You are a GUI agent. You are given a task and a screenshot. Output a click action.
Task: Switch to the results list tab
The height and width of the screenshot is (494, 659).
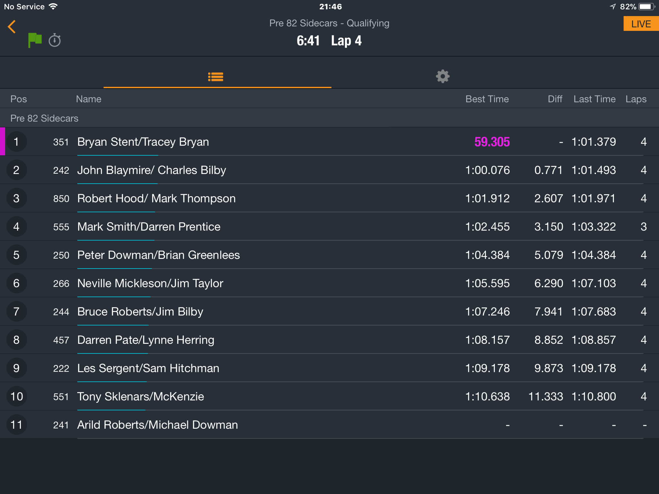pyautogui.click(x=216, y=77)
